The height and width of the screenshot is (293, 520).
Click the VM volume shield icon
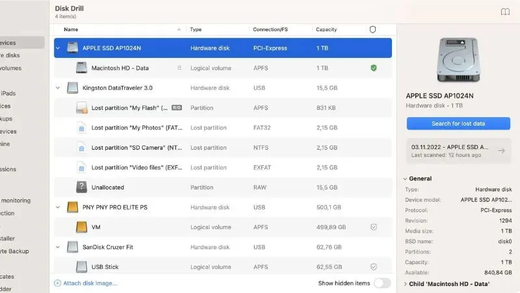click(374, 227)
